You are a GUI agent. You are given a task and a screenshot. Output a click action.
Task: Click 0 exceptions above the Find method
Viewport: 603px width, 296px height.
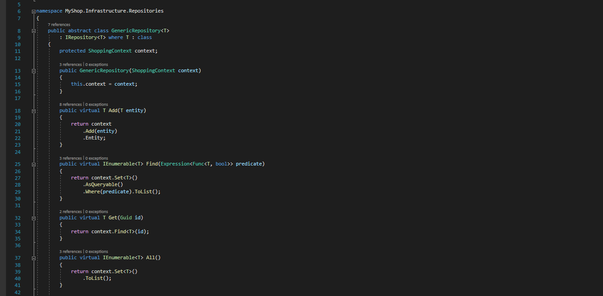click(97, 158)
